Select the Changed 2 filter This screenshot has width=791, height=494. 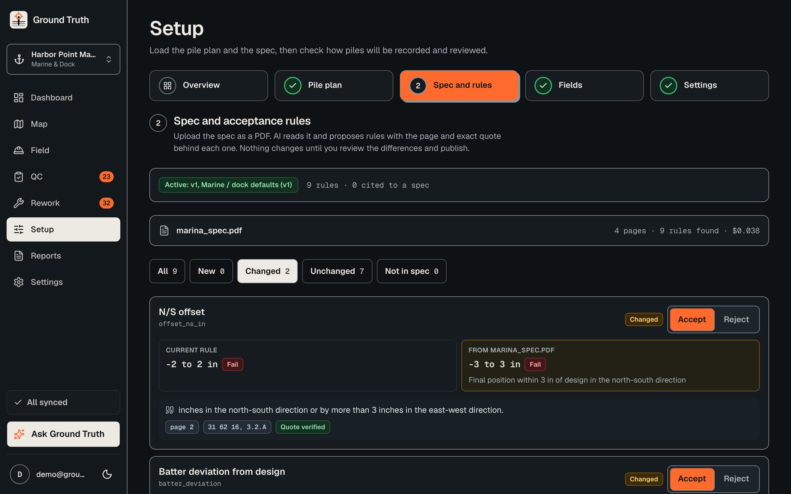click(267, 271)
